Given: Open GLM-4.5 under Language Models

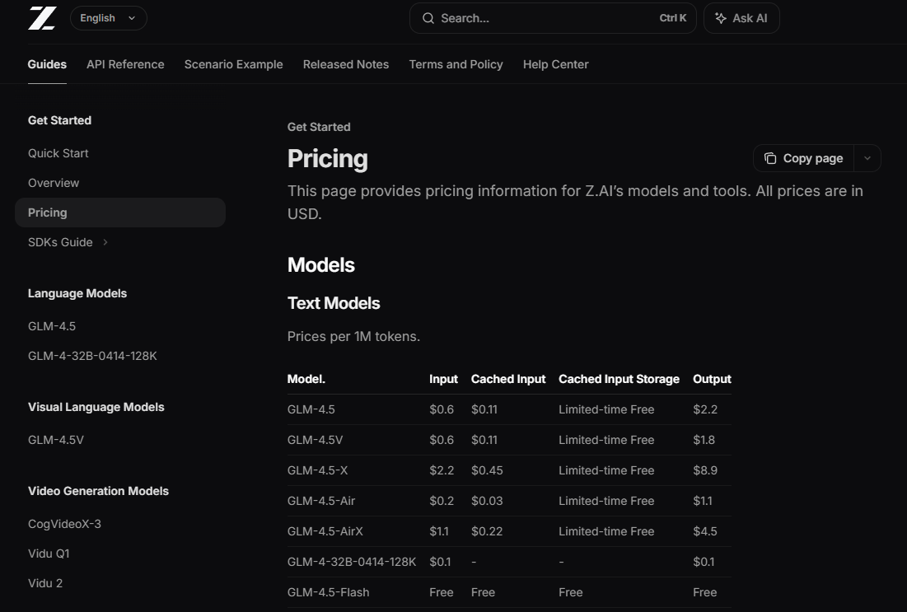Looking at the screenshot, I should click(x=52, y=326).
